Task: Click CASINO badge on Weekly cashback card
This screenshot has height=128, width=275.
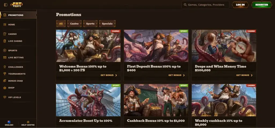Action: click(x=251, y=86)
